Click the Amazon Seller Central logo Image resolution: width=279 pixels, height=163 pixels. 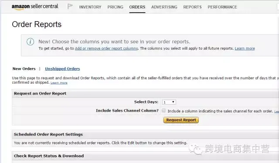click(x=35, y=7)
